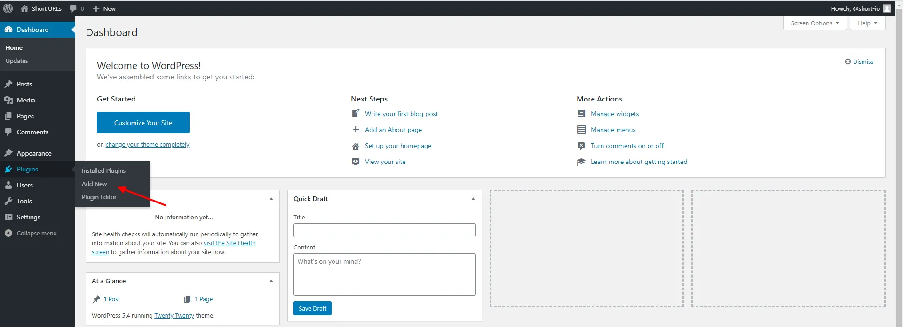Click the Collapse menu label
Screen dimensions: 903x327
coord(37,233)
